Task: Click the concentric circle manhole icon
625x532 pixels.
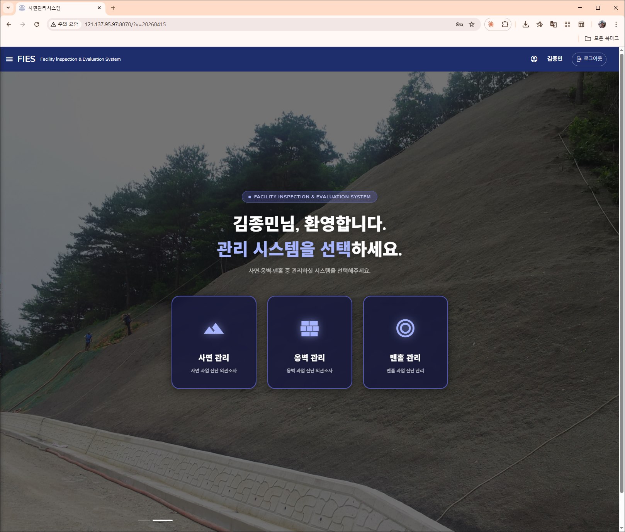Action: (405, 328)
